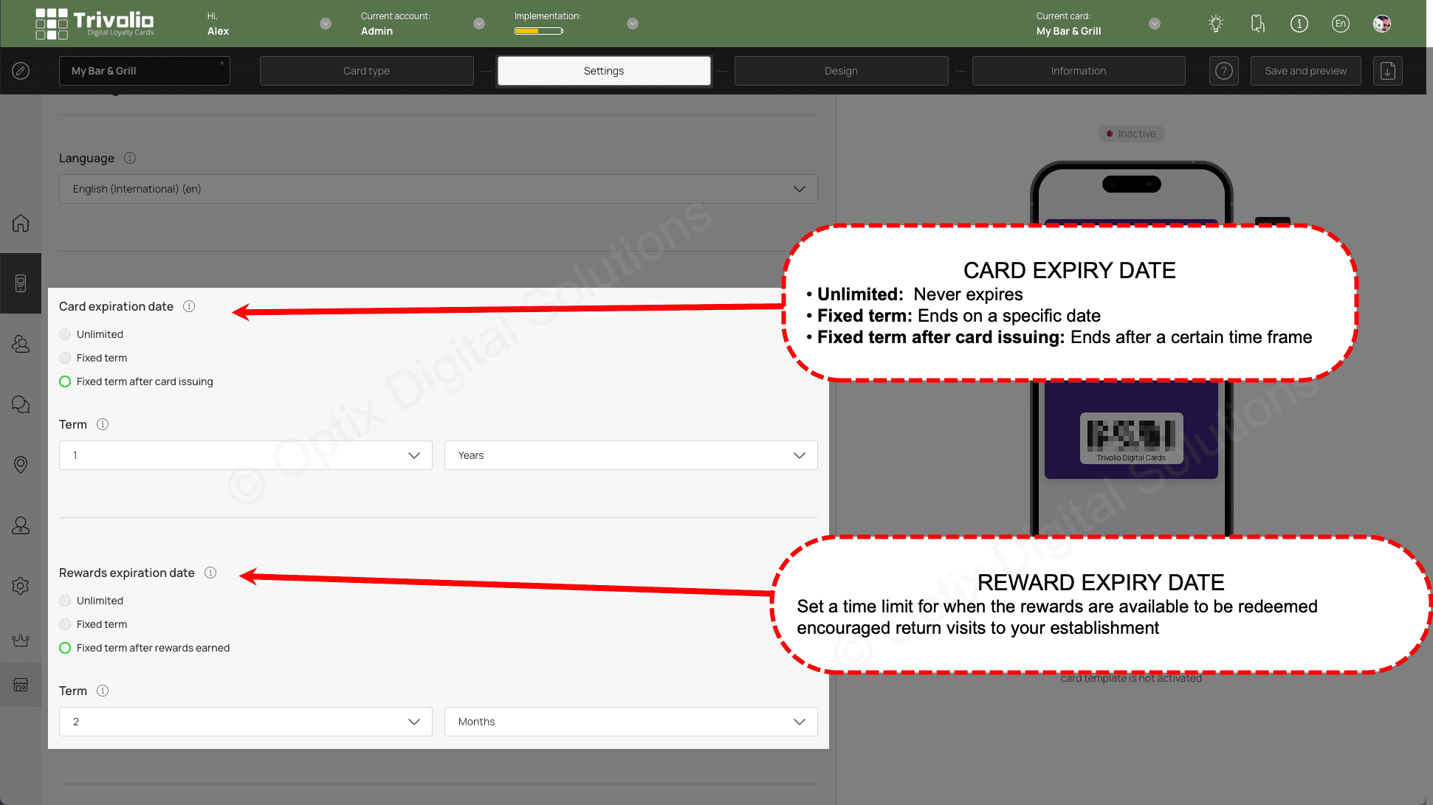Click the Inactive status badge
The image size is (1433, 805).
tap(1131, 134)
